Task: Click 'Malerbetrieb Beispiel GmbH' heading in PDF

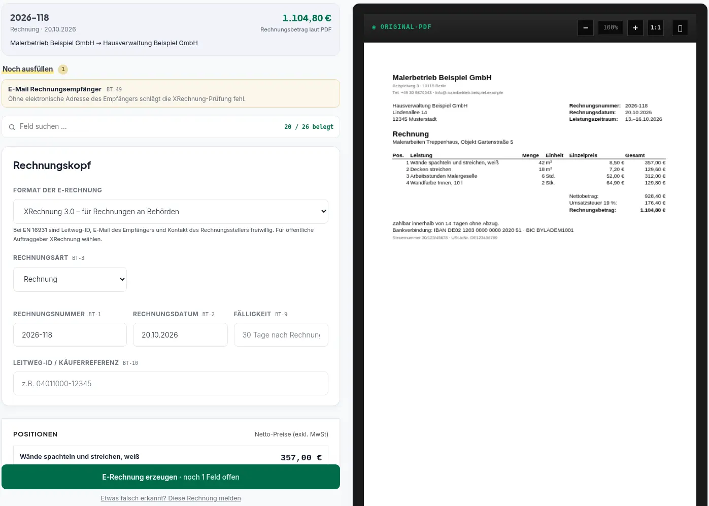Action: 442,78
